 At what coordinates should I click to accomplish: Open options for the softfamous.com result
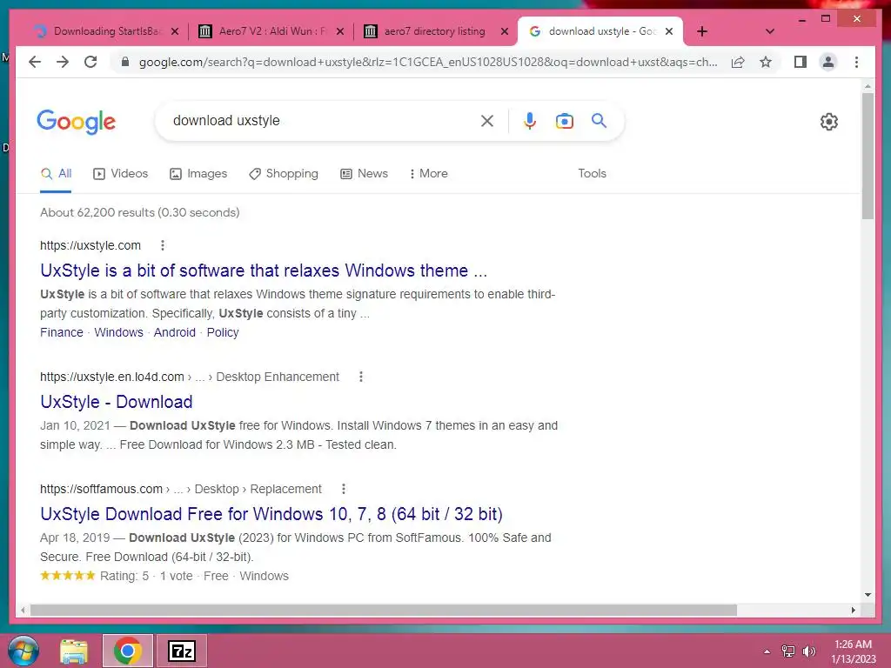pos(343,489)
